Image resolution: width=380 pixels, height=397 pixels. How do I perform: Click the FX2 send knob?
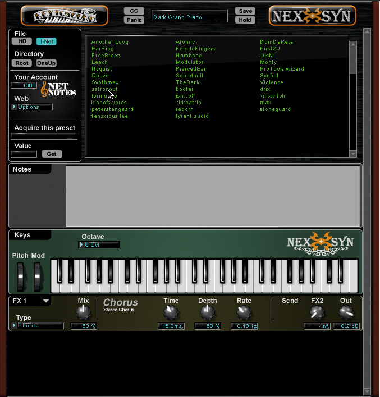[x=317, y=312]
